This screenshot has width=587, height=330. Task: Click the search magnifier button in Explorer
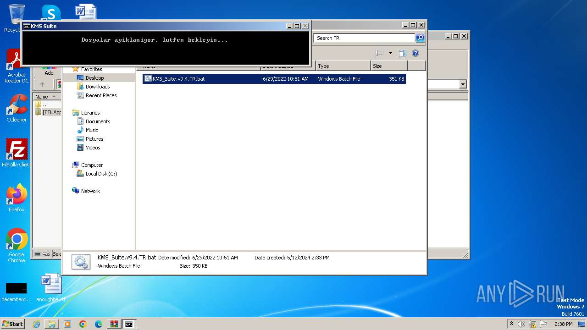point(420,38)
